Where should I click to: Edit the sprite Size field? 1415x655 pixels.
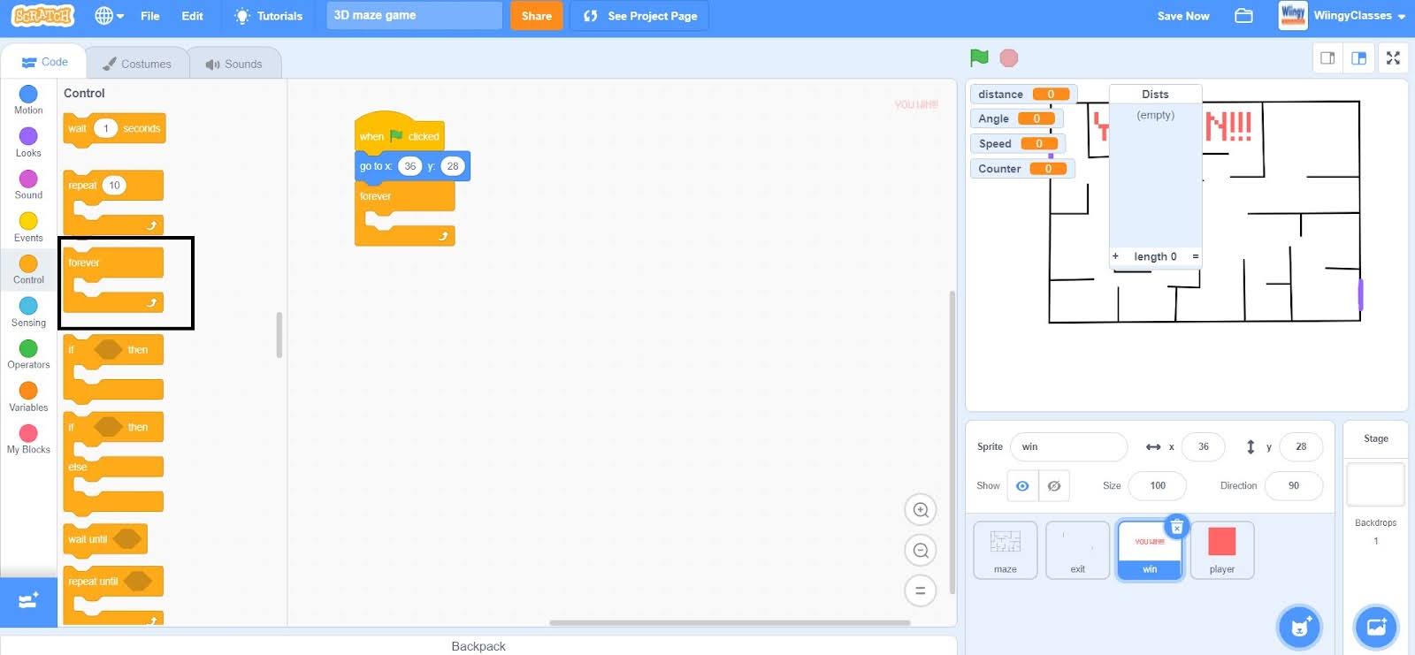[x=1158, y=485]
